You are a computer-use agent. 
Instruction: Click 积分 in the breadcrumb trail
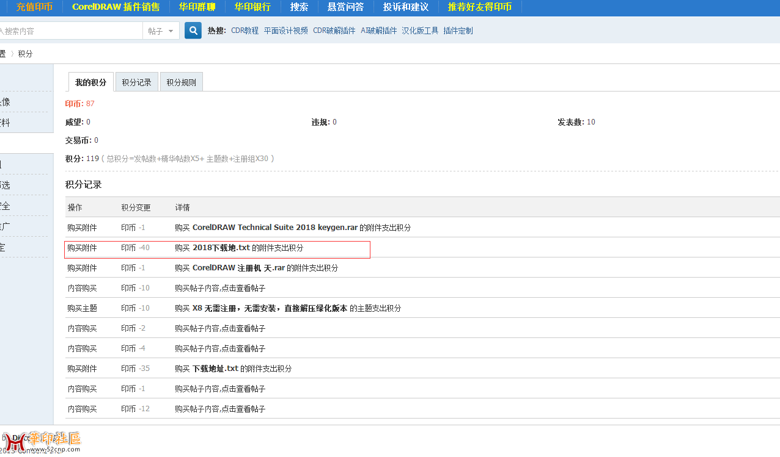(x=25, y=53)
